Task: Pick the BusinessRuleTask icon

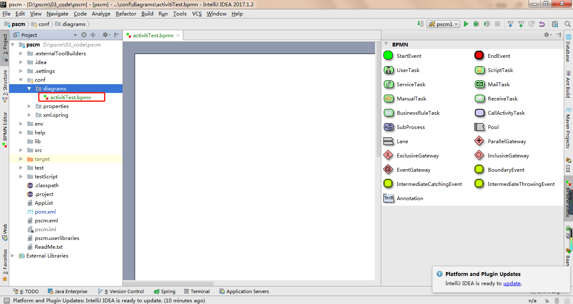Action: click(x=388, y=113)
